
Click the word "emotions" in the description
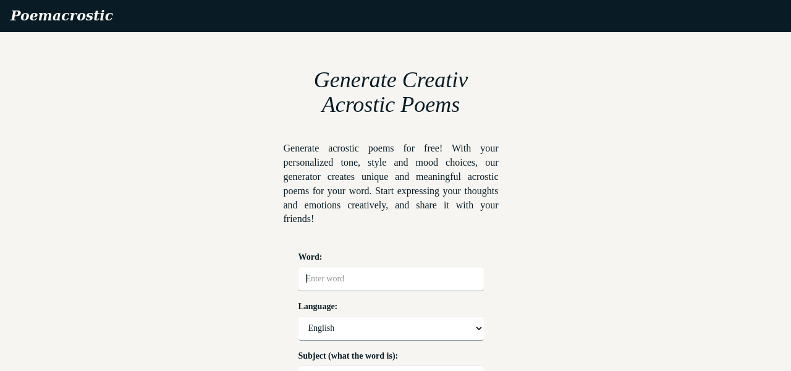pyautogui.click(x=323, y=205)
